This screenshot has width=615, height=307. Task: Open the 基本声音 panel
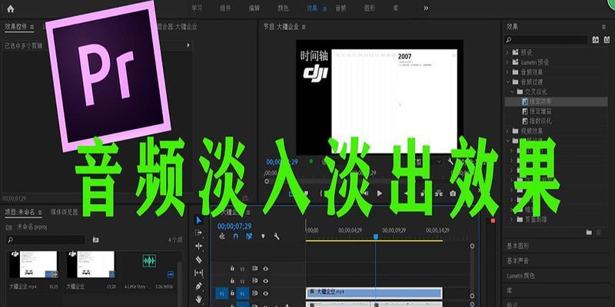click(x=517, y=261)
